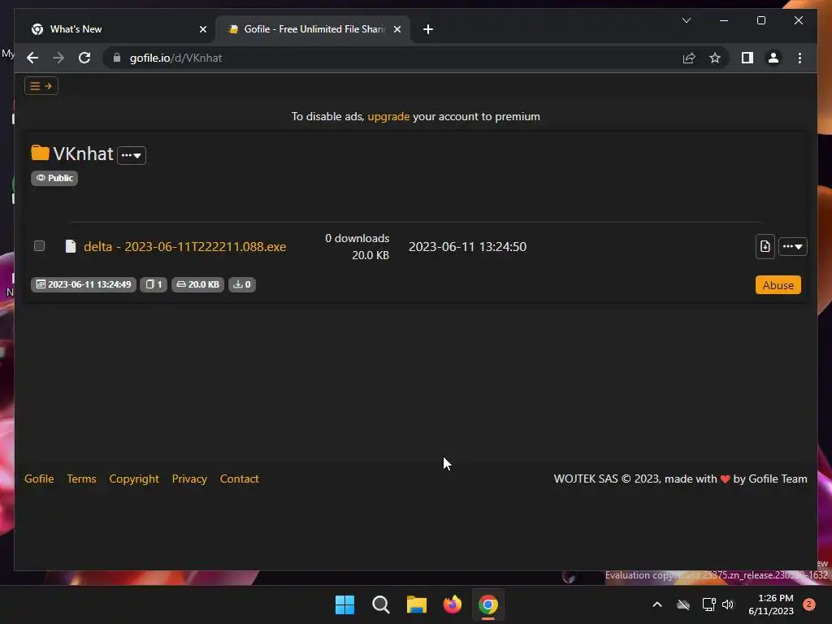Open file options dropdown for delta exe
This screenshot has height=624, width=832.
click(x=793, y=247)
